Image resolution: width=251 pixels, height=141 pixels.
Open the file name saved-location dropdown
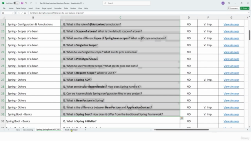point(83,3)
